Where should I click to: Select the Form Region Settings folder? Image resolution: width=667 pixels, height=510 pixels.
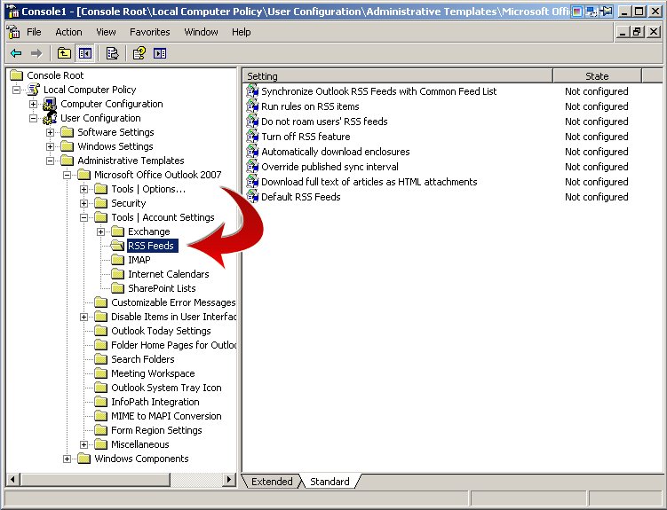click(x=156, y=430)
